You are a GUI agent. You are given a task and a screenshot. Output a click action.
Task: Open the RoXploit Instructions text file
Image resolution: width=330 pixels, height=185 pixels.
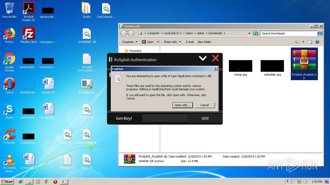click(x=87, y=62)
